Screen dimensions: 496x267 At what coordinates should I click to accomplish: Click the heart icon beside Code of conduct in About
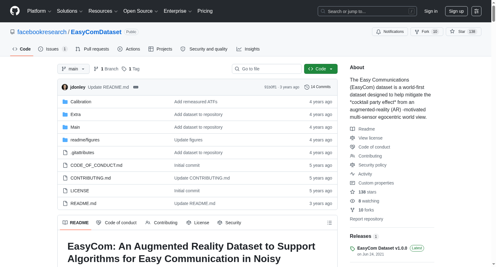tap(352, 147)
